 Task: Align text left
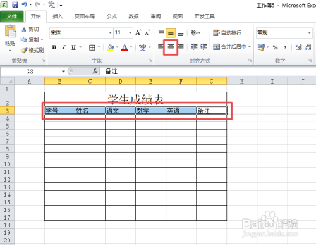(x=161, y=47)
